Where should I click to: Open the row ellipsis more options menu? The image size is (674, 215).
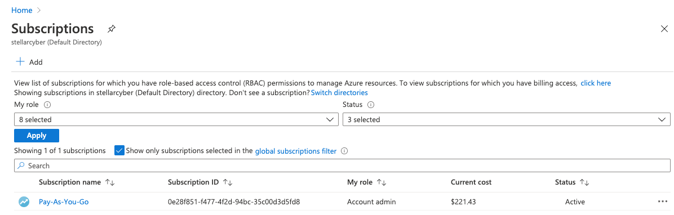pos(662,201)
